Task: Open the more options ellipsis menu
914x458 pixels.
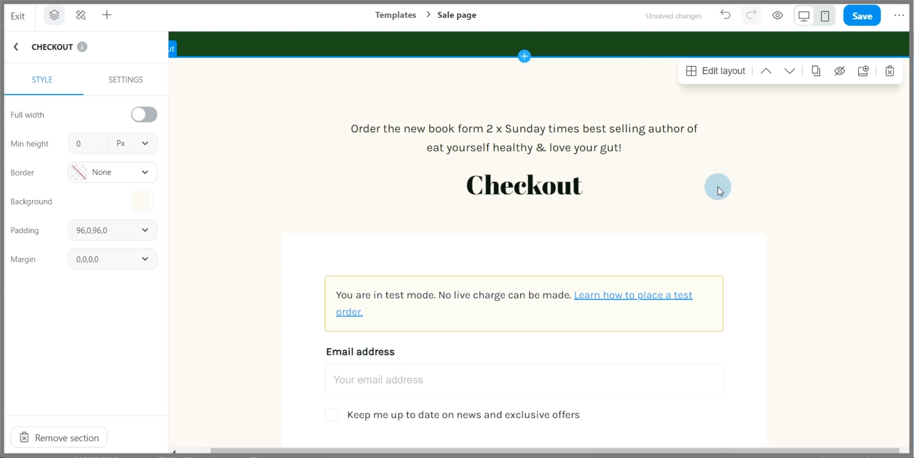Action: click(x=899, y=16)
